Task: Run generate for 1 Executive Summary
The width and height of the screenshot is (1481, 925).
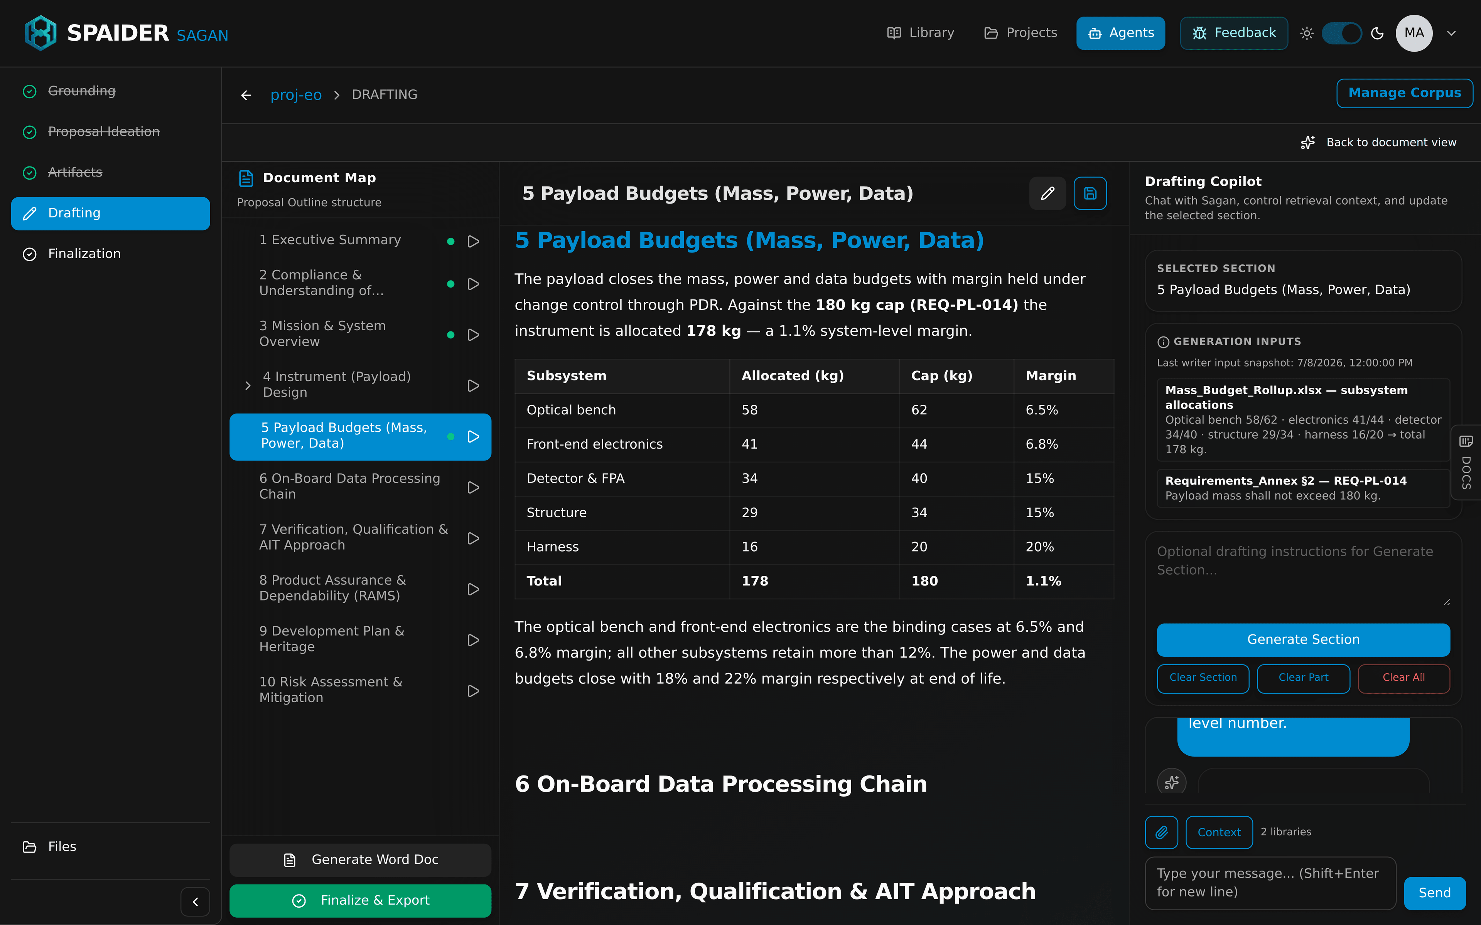Action: tap(473, 241)
